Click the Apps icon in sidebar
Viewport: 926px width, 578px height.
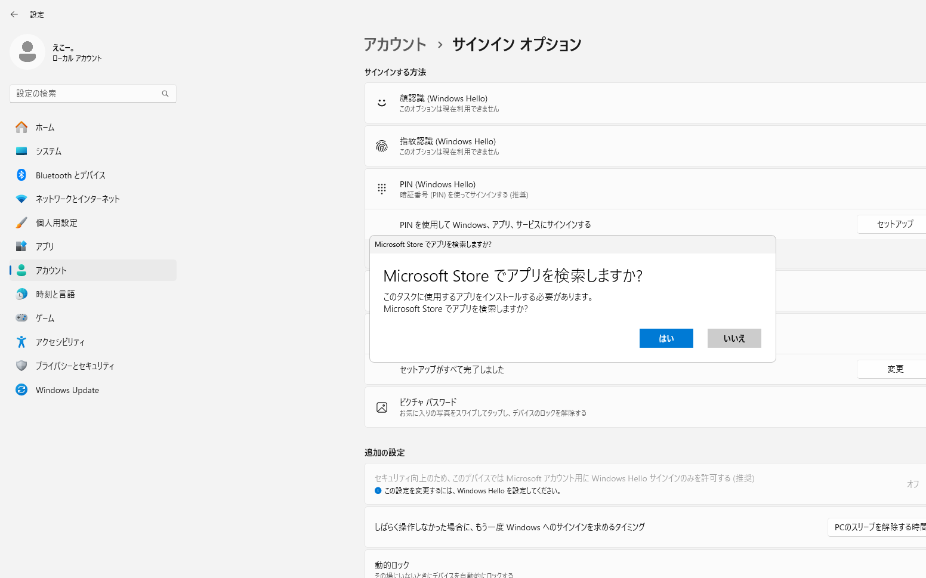[21, 246]
